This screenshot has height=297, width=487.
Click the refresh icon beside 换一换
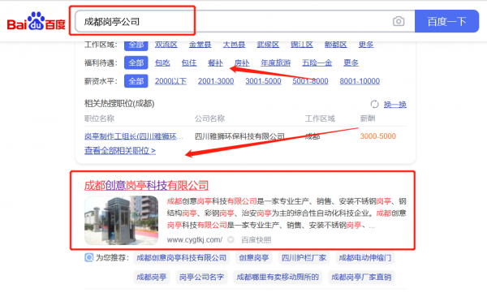click(x=374, y=104)
